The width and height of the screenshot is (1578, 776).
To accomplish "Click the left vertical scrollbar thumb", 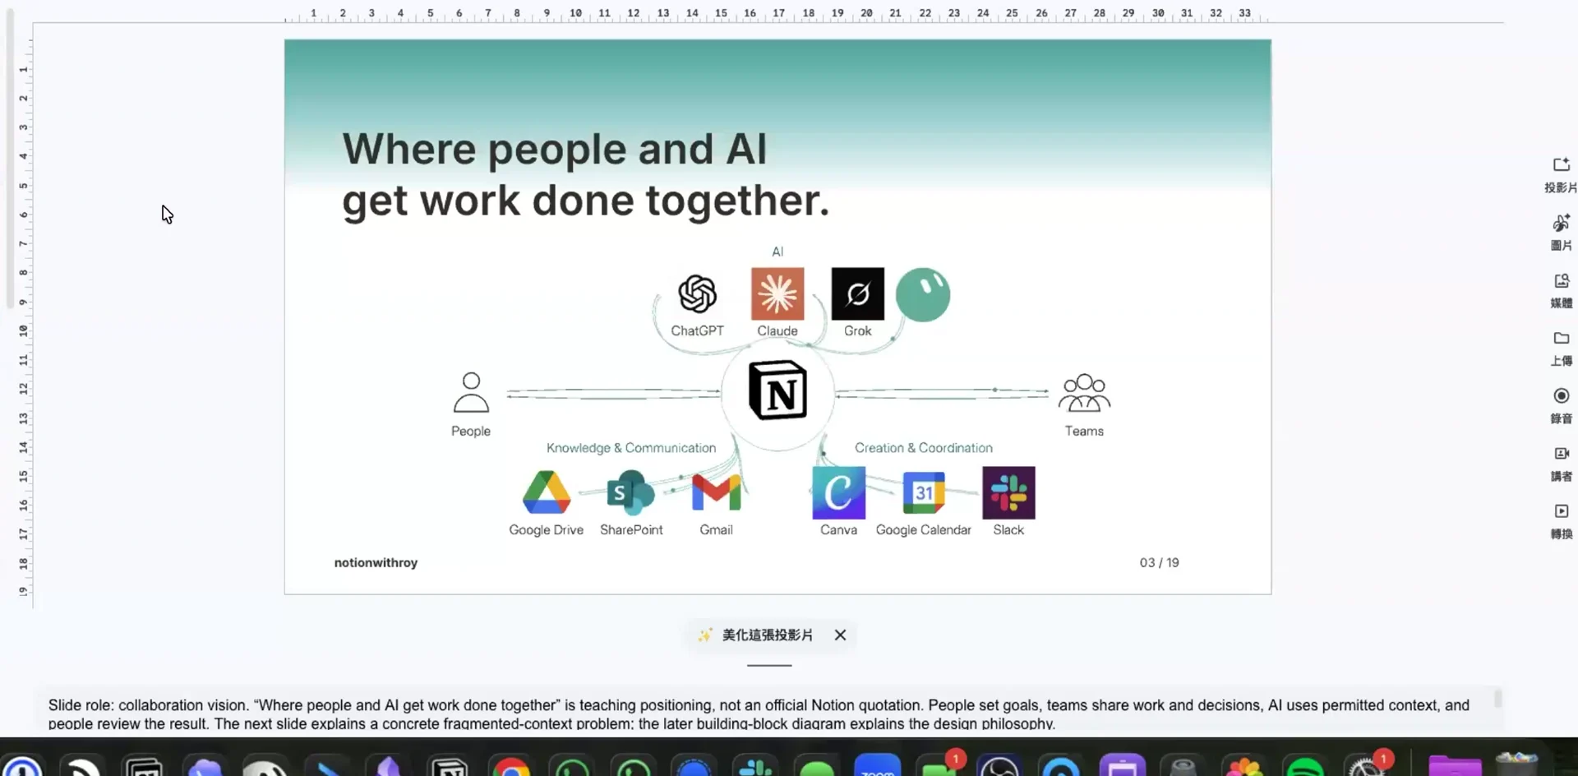I will click(10, 160).
